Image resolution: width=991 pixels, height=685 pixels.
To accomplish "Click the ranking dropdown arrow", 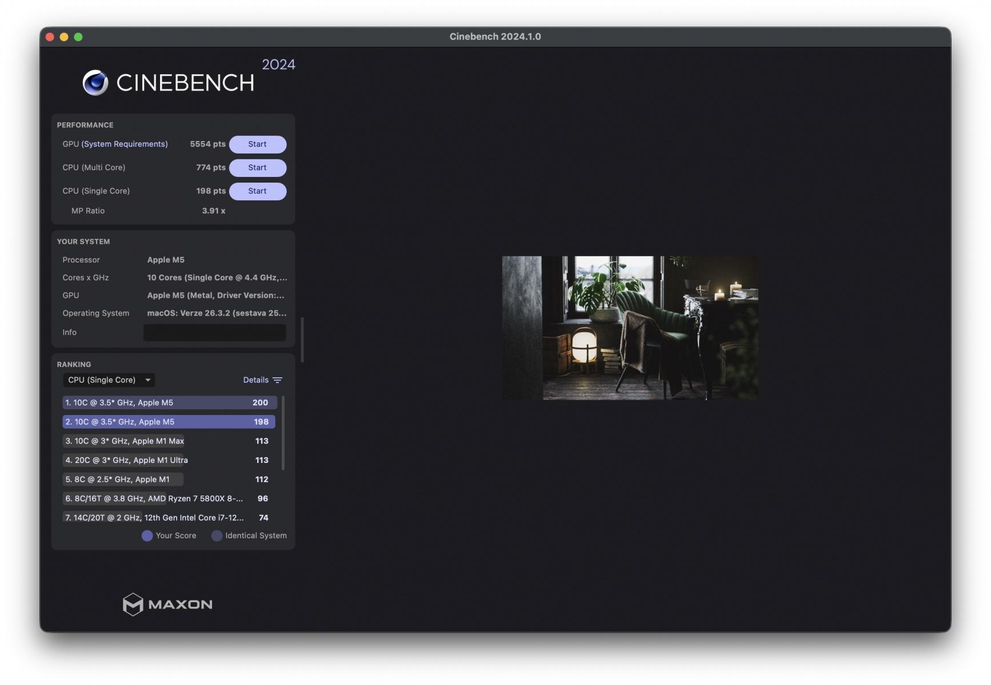I will [x=148, y=380].
